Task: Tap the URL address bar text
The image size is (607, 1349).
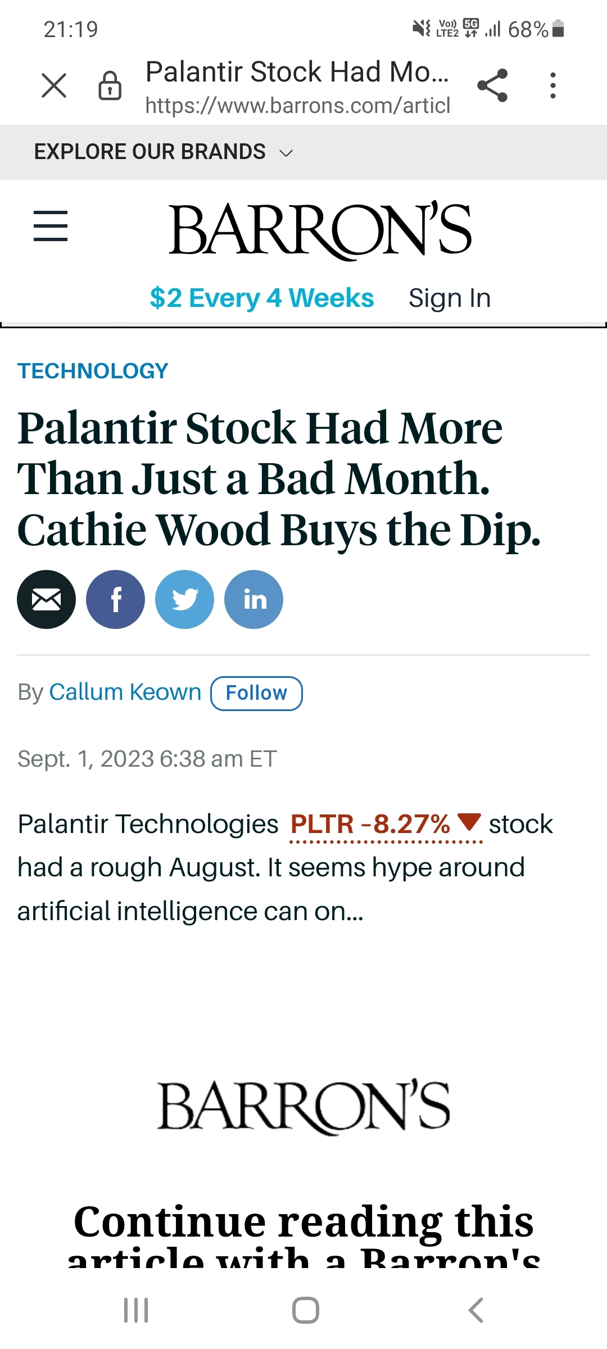Action: [x=298, y=105]
